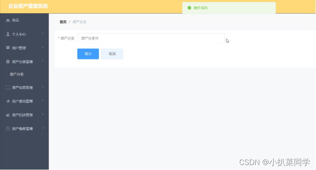Click the 资产分类 breadcrumb item

(79, 22)
